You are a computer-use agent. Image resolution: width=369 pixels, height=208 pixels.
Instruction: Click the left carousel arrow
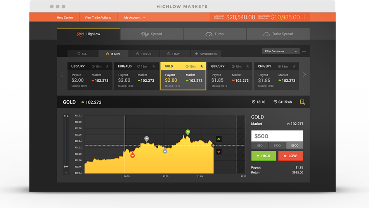click(62, 75)
